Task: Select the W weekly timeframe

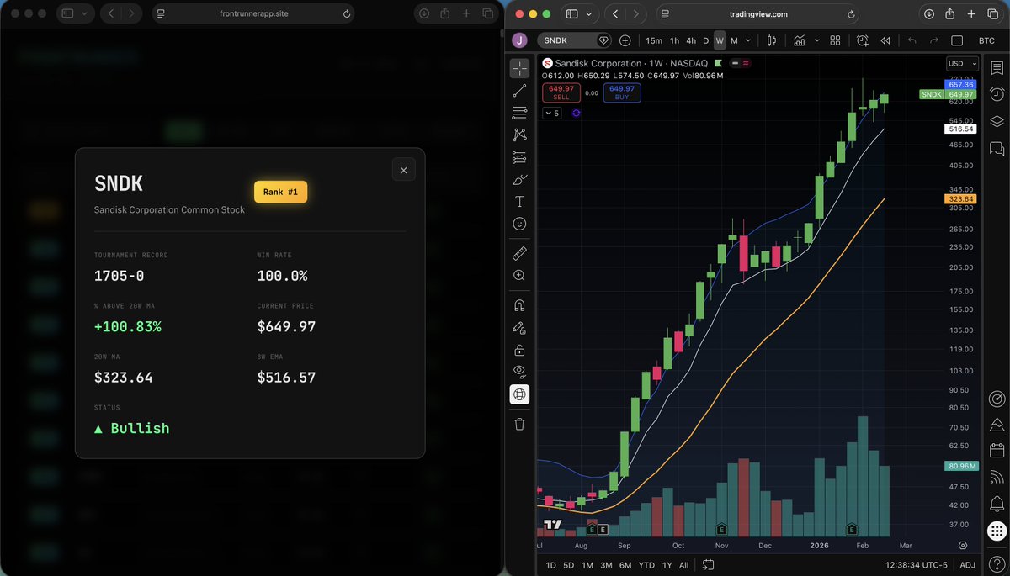Action: pos(720,40)
